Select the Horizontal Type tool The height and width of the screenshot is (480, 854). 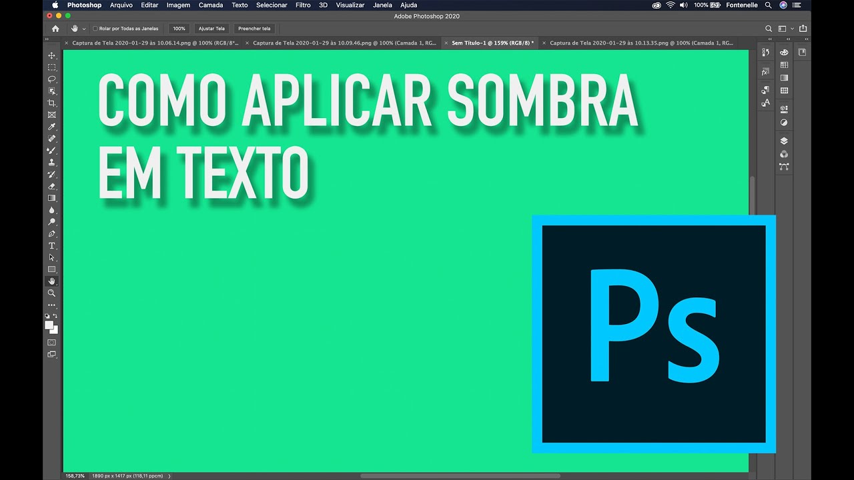pyautogui.click(x=51, y=246)
